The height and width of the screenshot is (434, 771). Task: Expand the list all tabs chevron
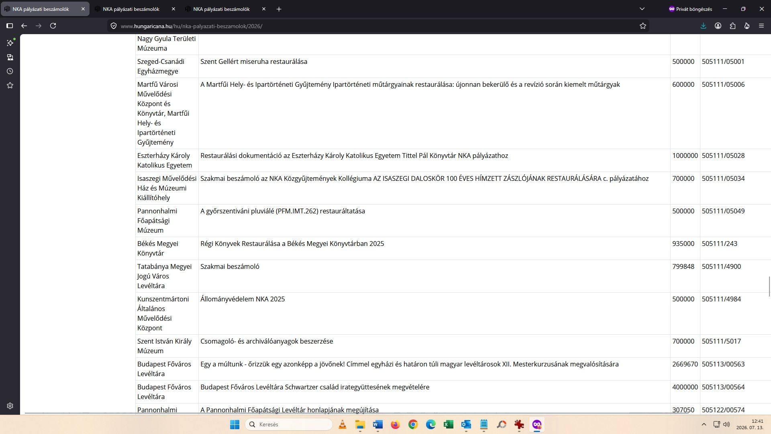[x=642, y=9]
